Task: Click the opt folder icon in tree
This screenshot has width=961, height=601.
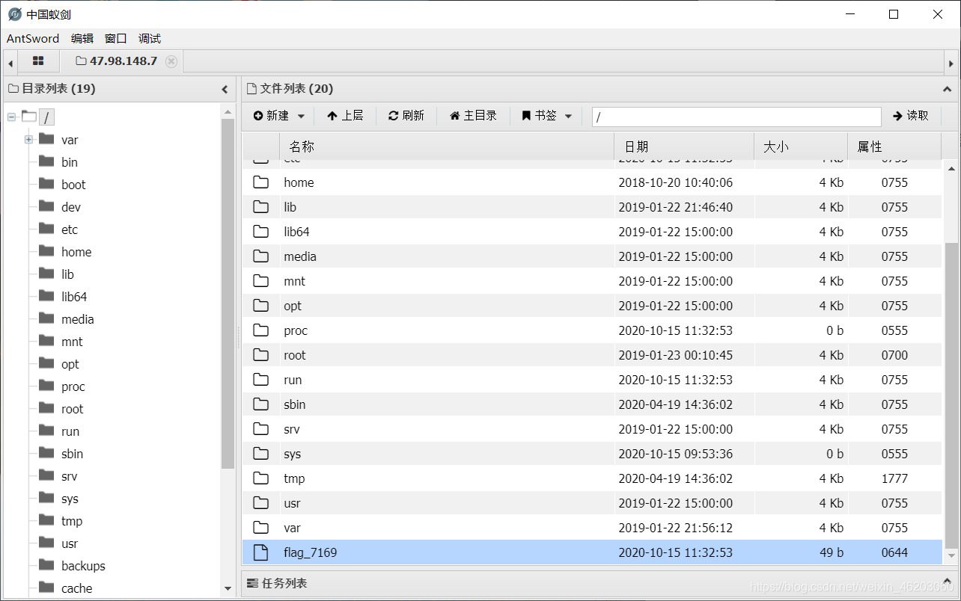Action: (46, 363)
